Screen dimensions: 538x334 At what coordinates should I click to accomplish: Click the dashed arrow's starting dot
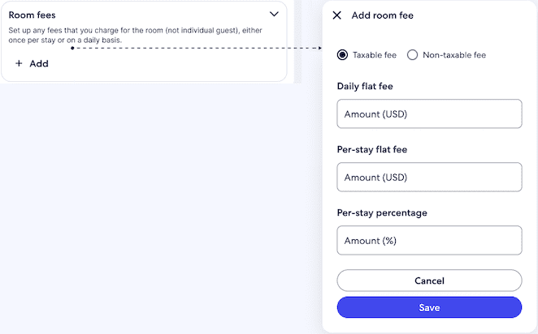click(72, 48)
